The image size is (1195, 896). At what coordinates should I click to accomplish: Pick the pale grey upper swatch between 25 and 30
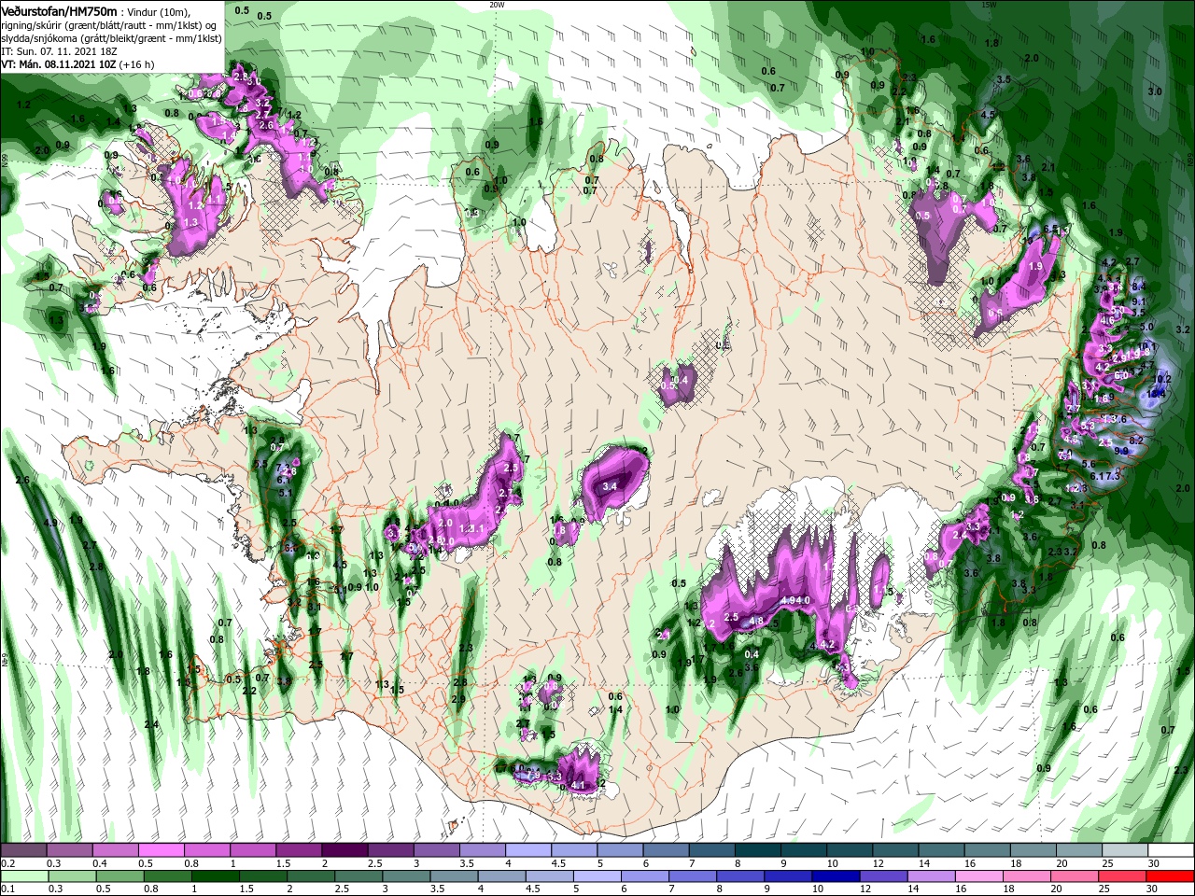point(1125,849)
